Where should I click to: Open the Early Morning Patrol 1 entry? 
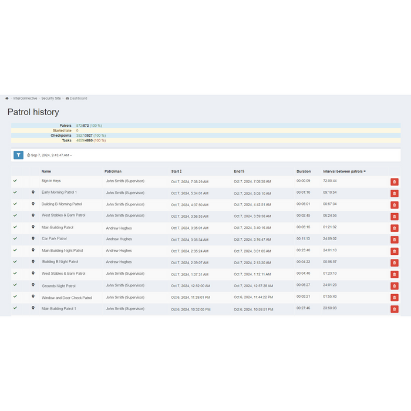(x=59, y=193)
